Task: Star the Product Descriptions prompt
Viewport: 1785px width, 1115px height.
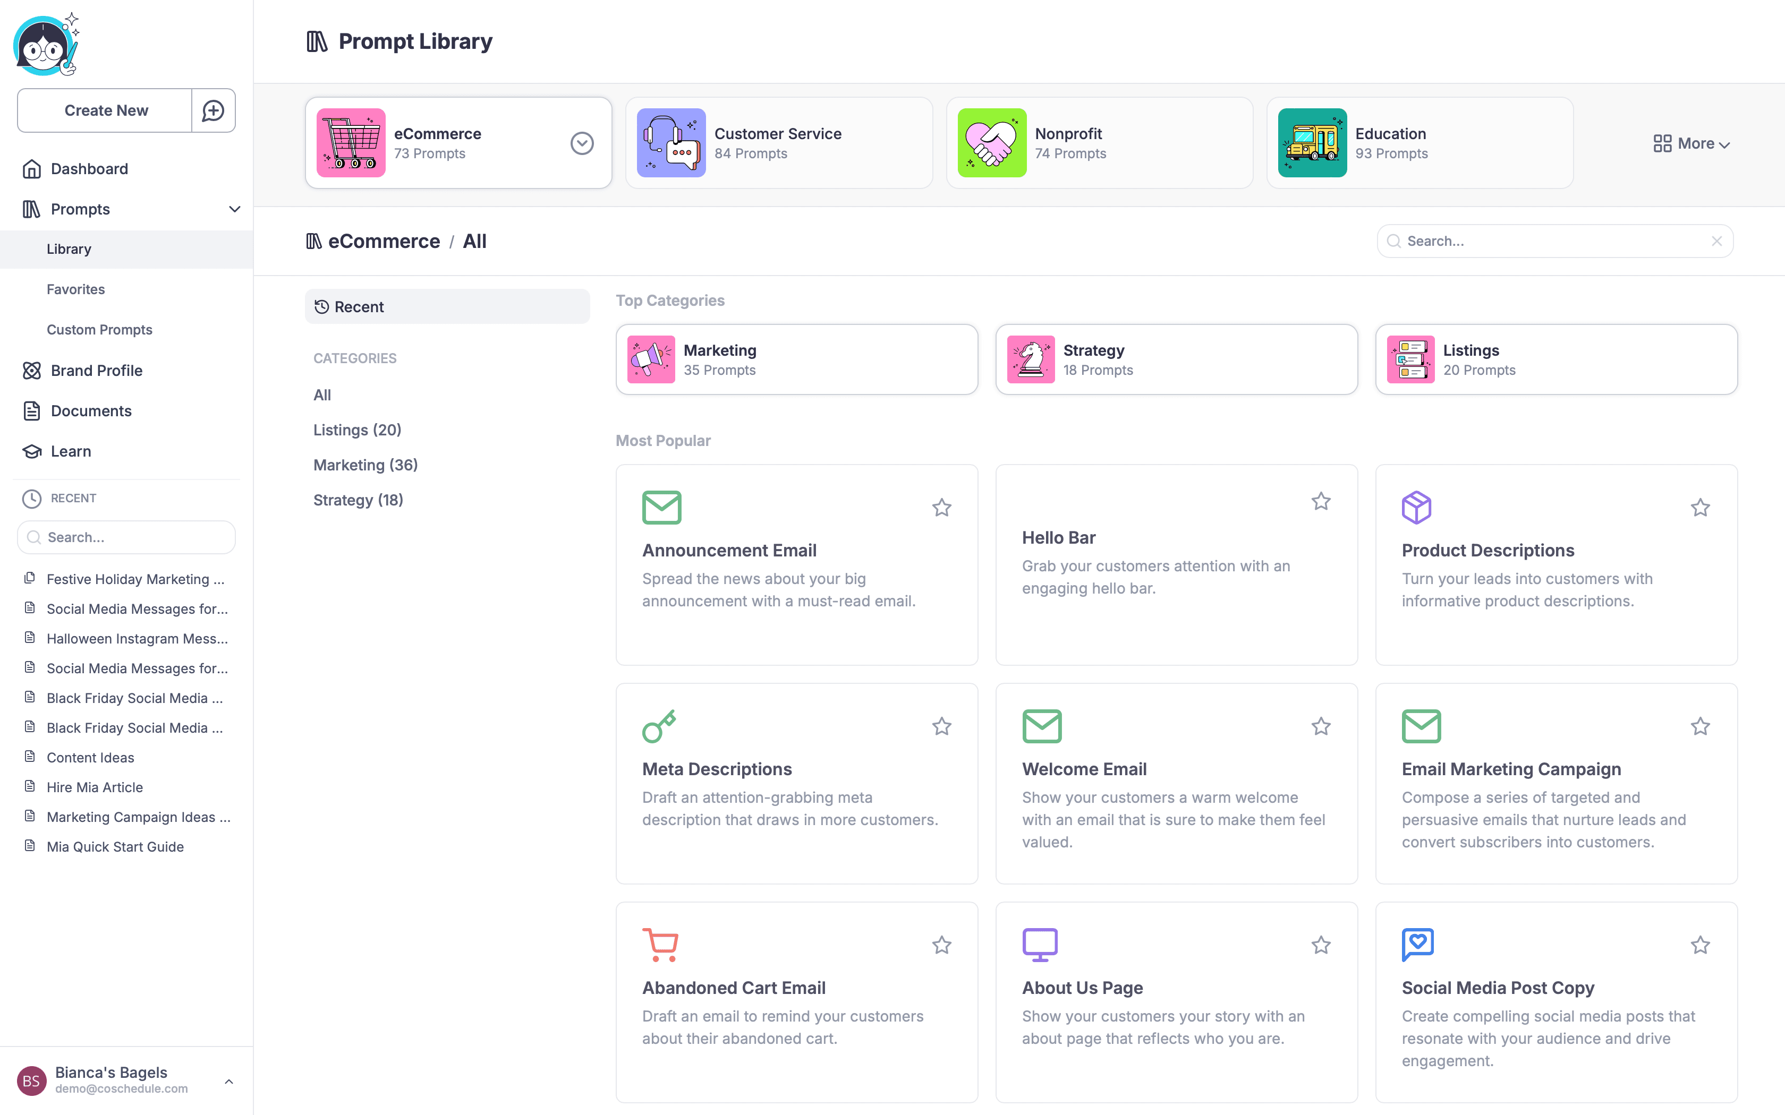Action: (x=1700, y=508)
